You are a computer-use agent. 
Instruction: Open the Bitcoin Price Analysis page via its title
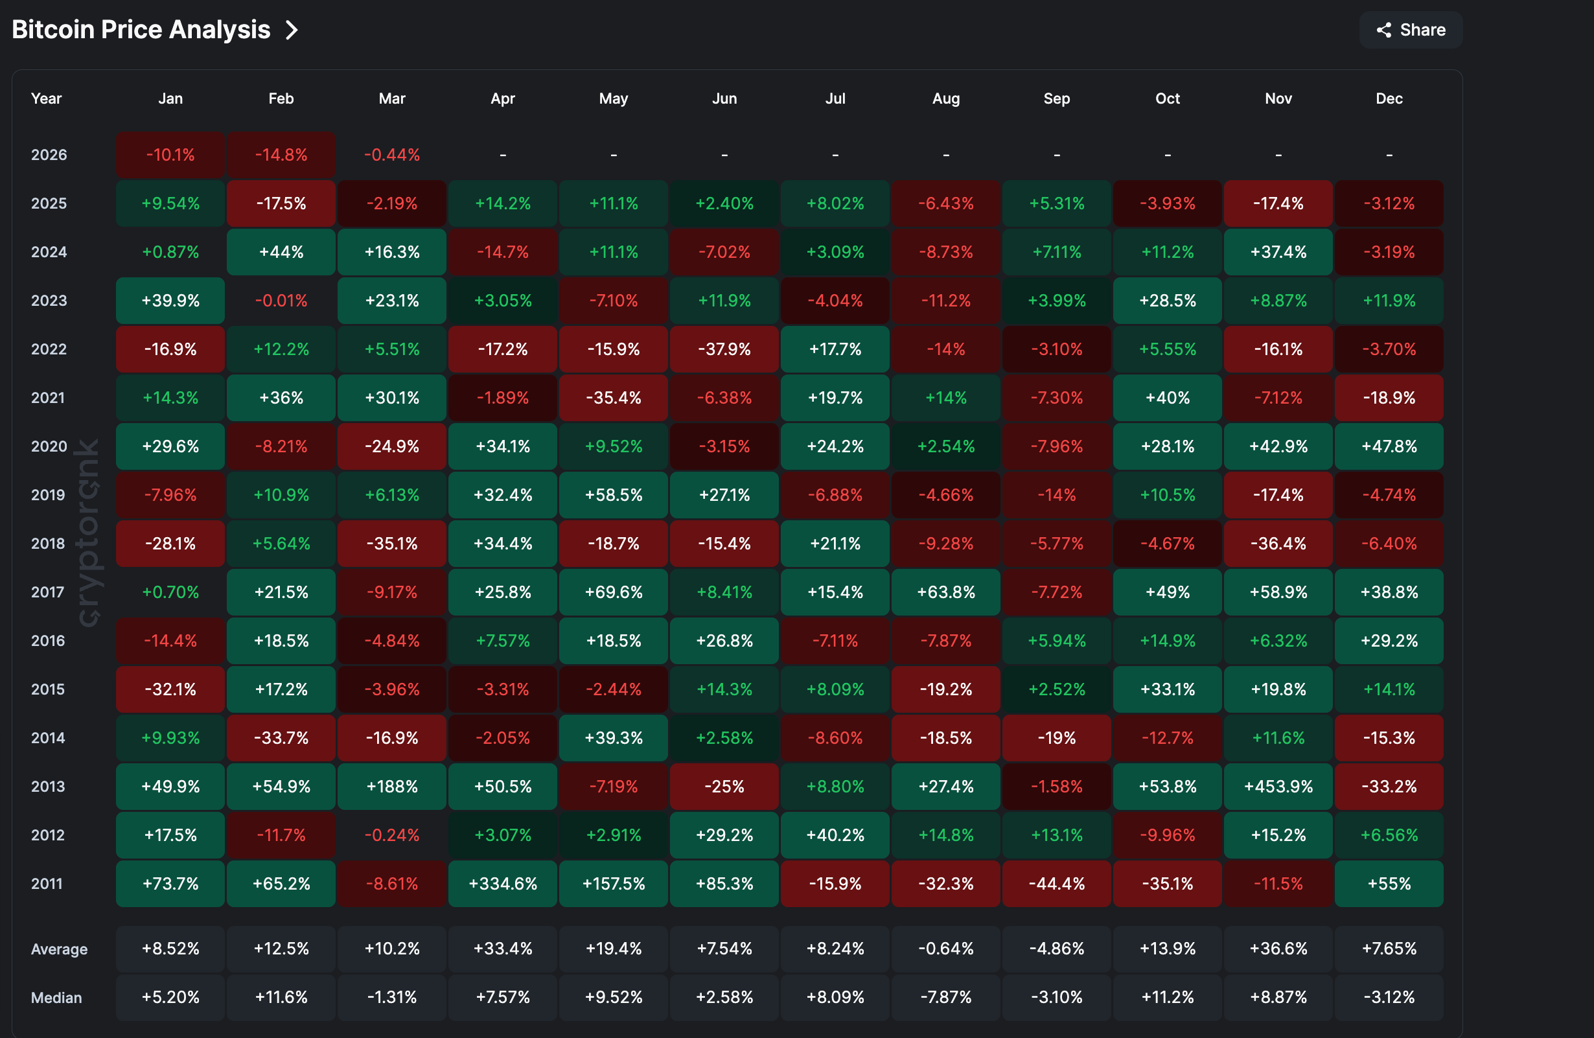click(140, 29)
